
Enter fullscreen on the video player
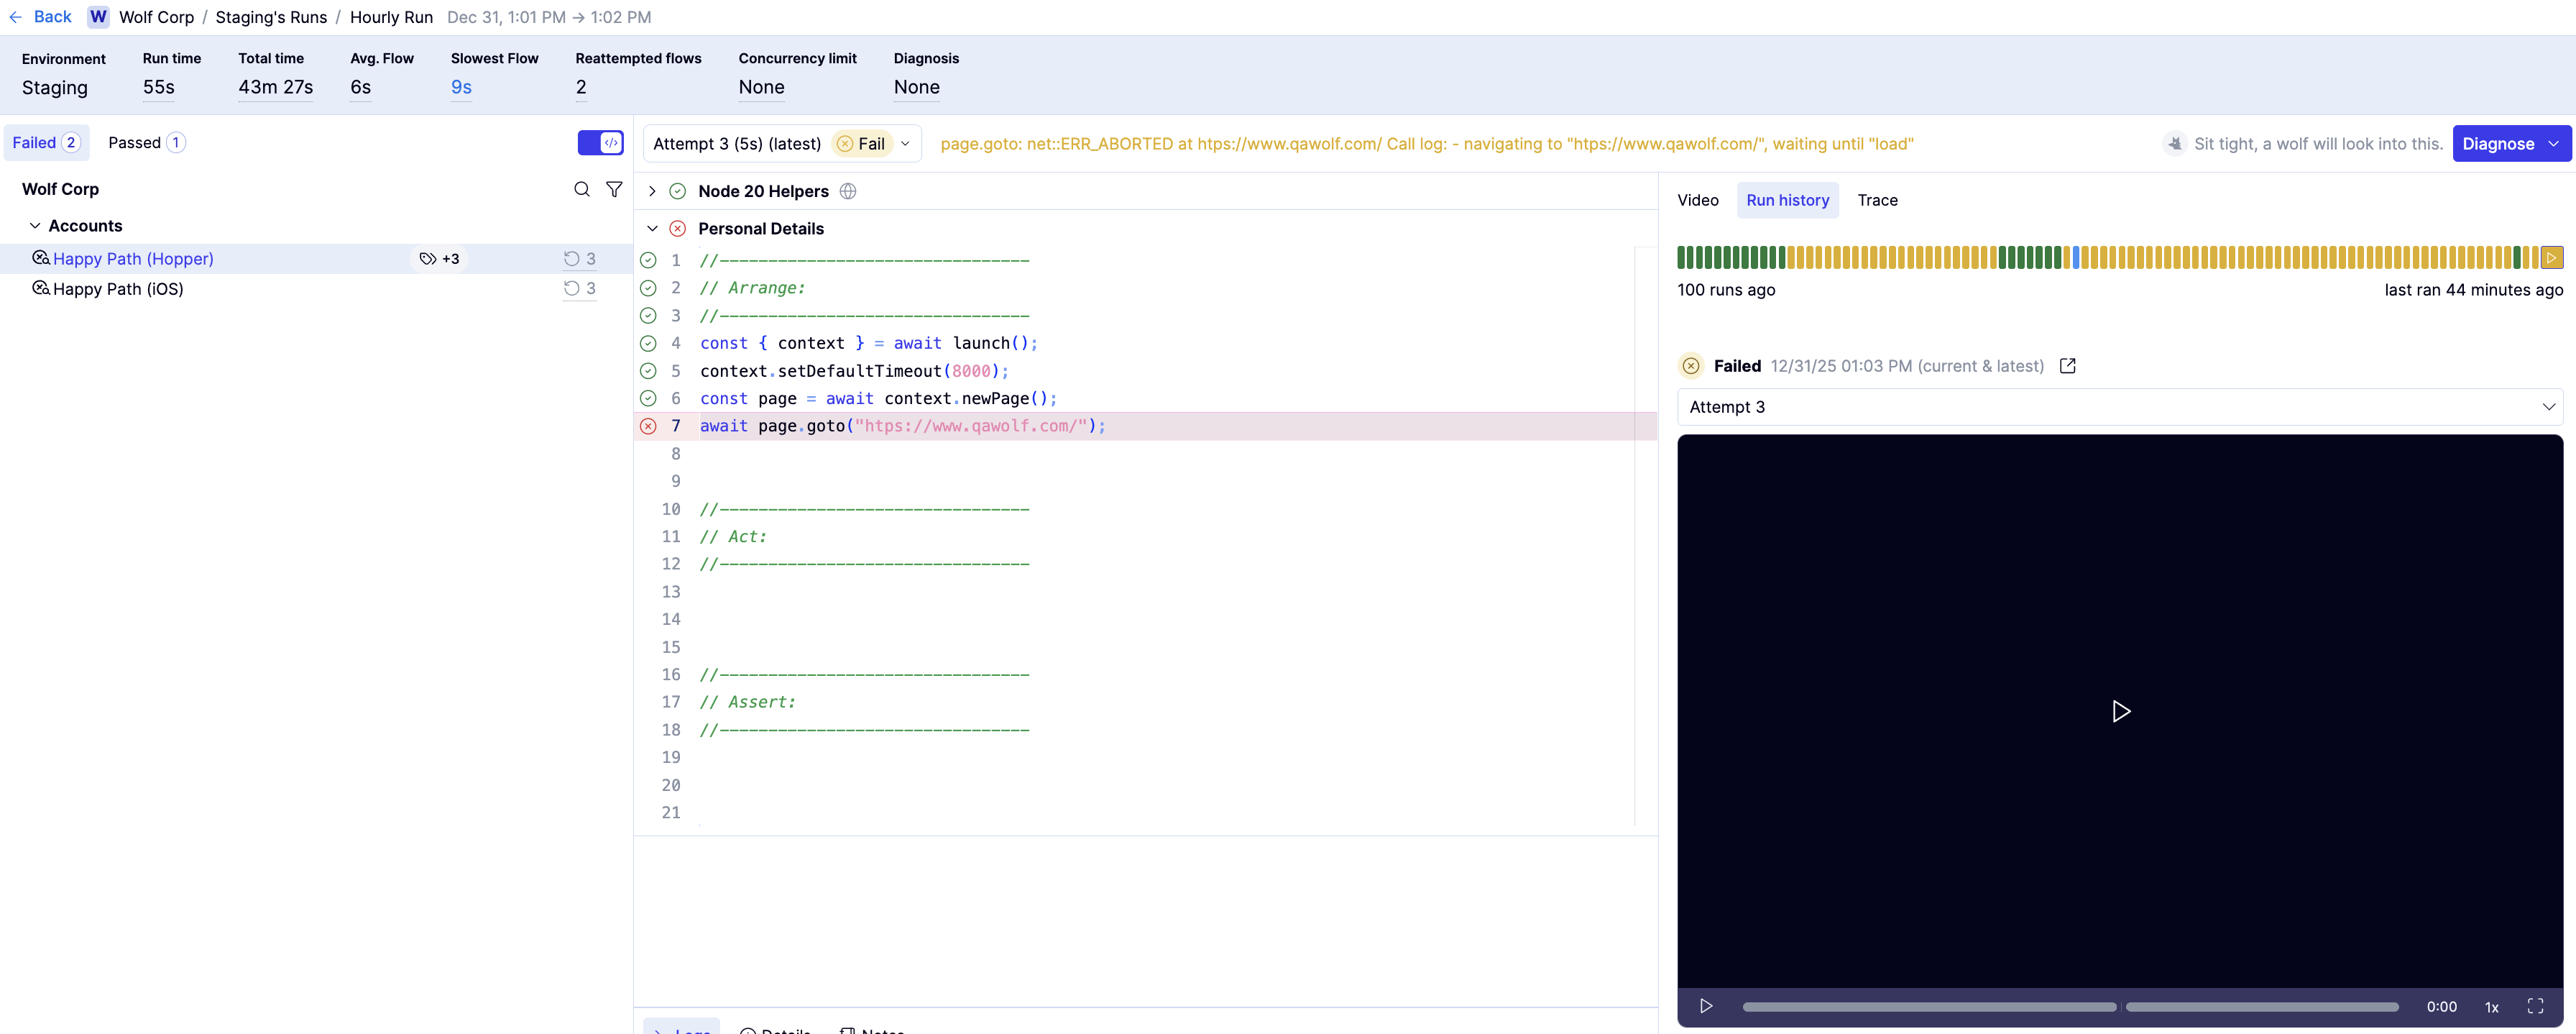(x=2535, y=1006)
